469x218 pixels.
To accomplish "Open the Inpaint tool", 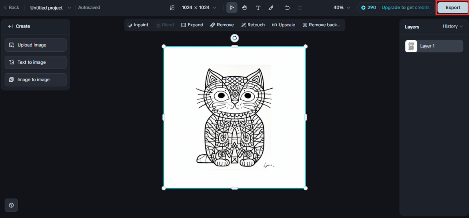I will click(x=138, y=25).
